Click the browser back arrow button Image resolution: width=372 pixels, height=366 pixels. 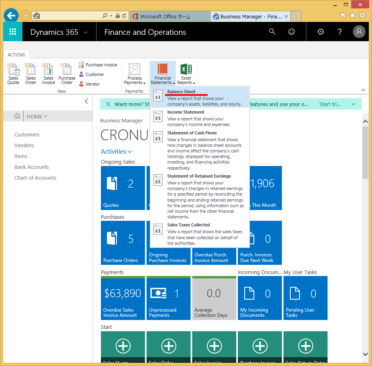click(x=11, y=16)
